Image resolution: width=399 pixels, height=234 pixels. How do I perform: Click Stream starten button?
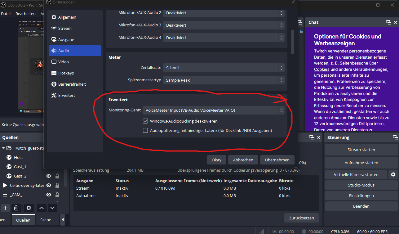[361, 150]
